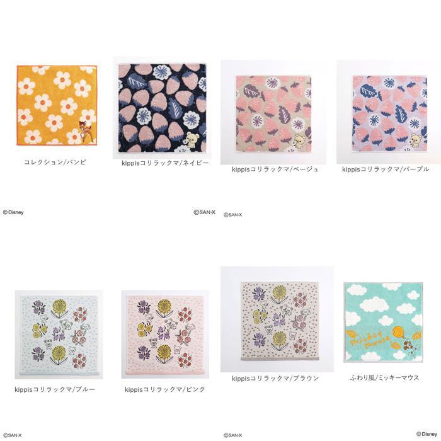The height and width of the screenshot is (441, 441).
Task: Click the コレクション/バンビ label
Action: (55, 163)
